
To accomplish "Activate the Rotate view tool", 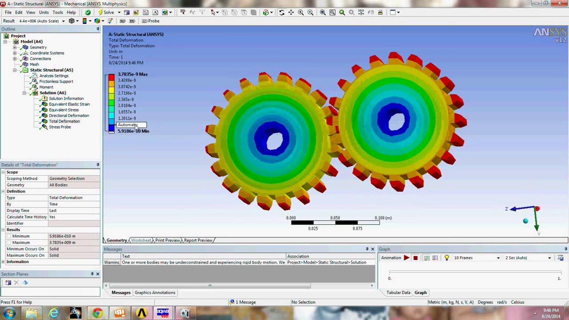I will click(x=281, y=12).
